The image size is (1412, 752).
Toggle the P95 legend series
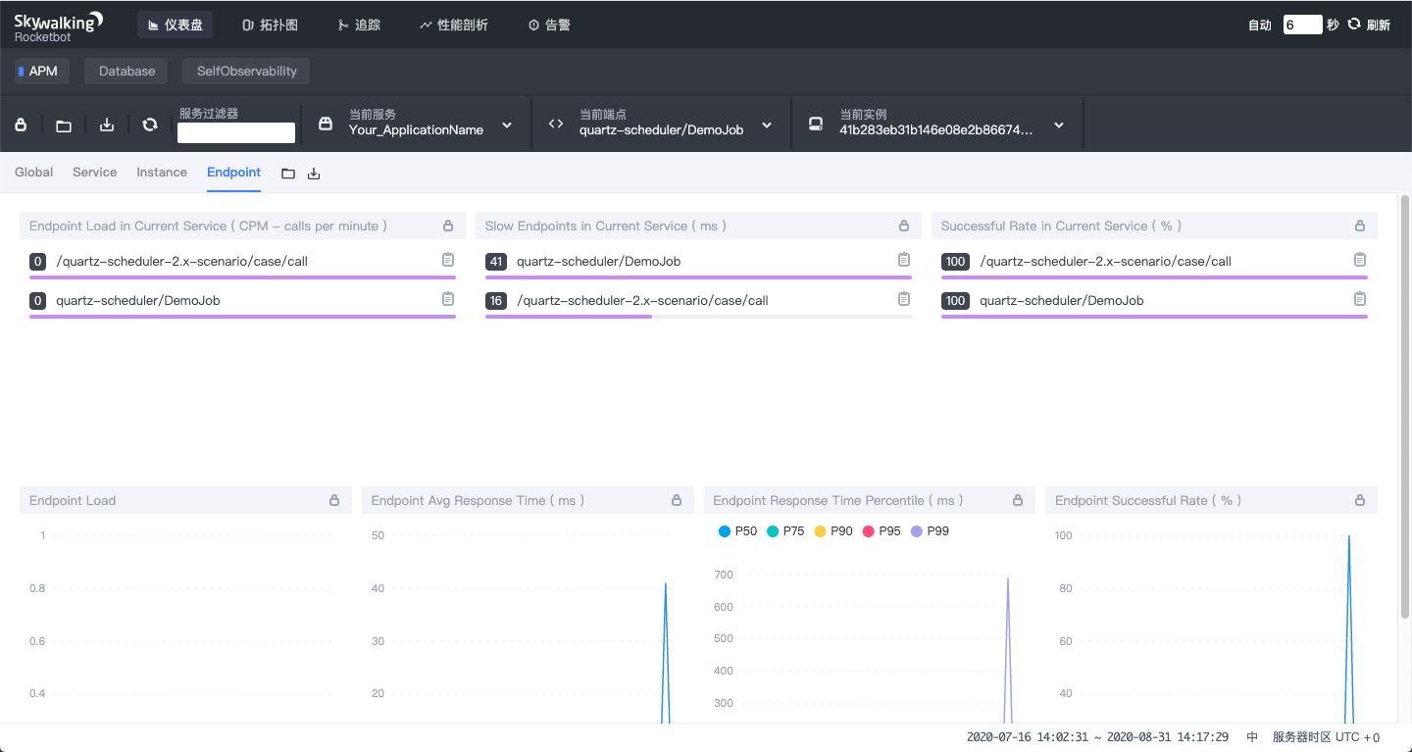pos(882,531)
